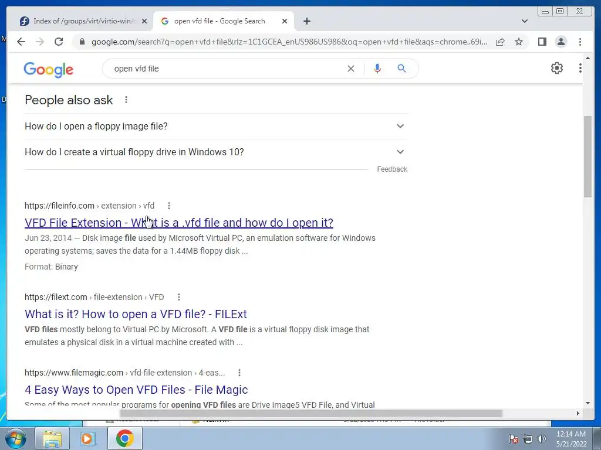Open the network tray icon

[x=528, y=439]
